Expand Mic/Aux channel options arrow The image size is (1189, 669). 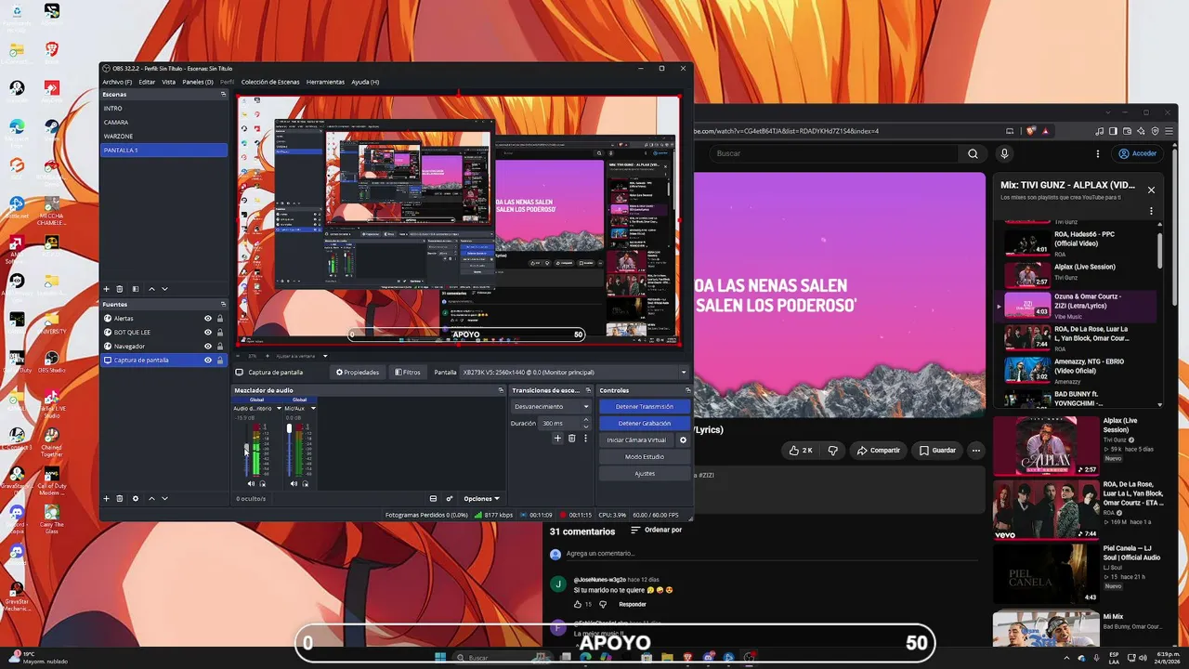point(313,409)
